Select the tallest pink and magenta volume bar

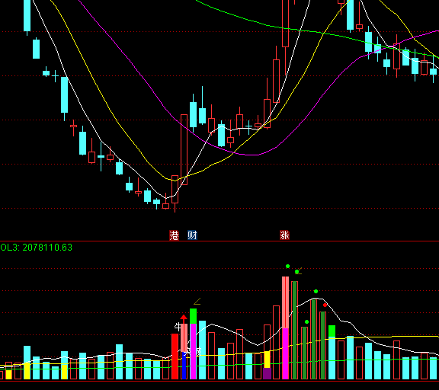tap(285, 328)
